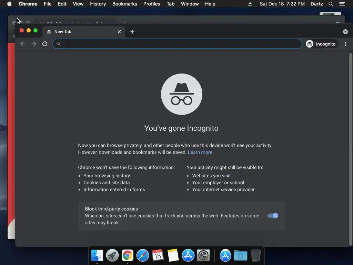Click 'Your internet service provider' bullet text
The width and height of the screenshot is (353, 265).
point(223,190)
